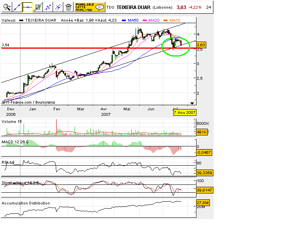Click the Mai time axis label
The width and height of the screenshot is (290, 250).
[127, 109]
